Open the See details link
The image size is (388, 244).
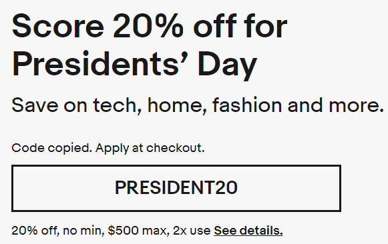[248, 231]
